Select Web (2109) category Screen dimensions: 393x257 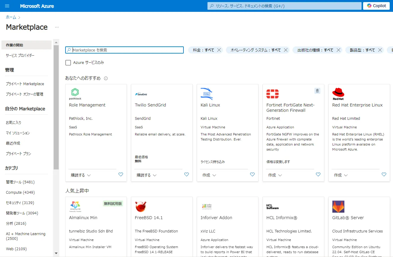[16, 249]
